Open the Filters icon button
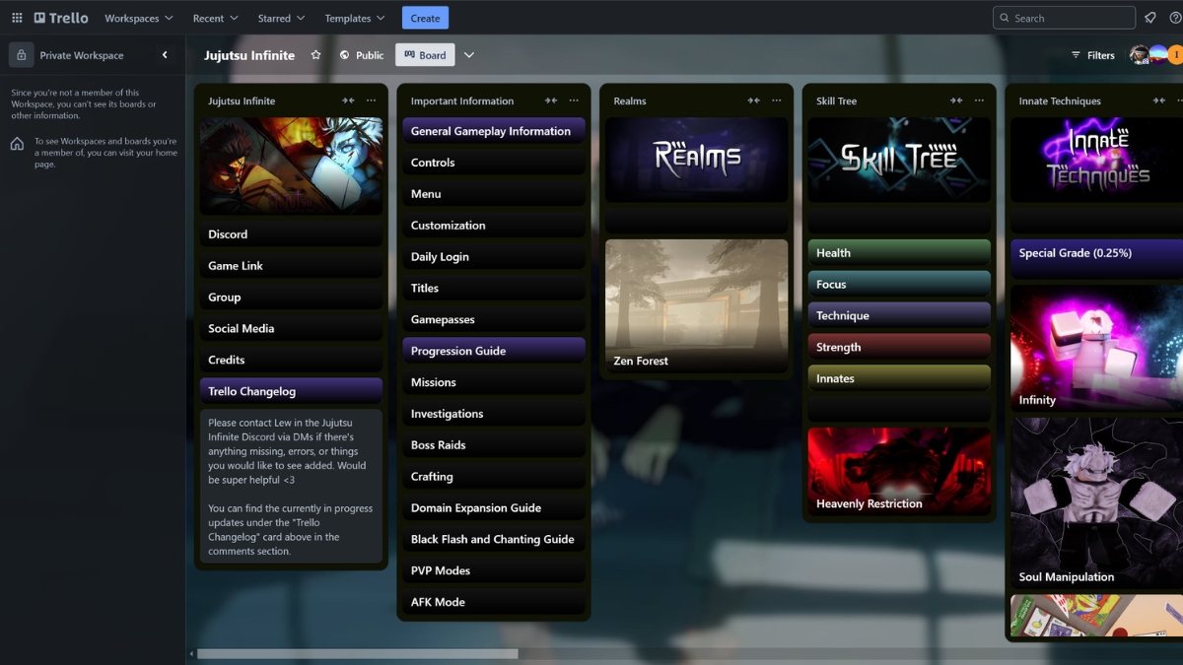This screenshot has width=1183, height=665. (x=1092, y=55)
